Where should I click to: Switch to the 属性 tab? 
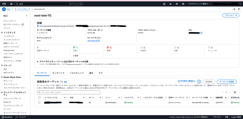pos(91,73)
